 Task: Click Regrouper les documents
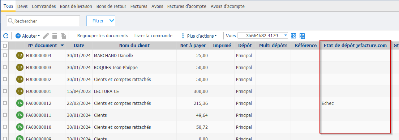click(x=103, y=36)
